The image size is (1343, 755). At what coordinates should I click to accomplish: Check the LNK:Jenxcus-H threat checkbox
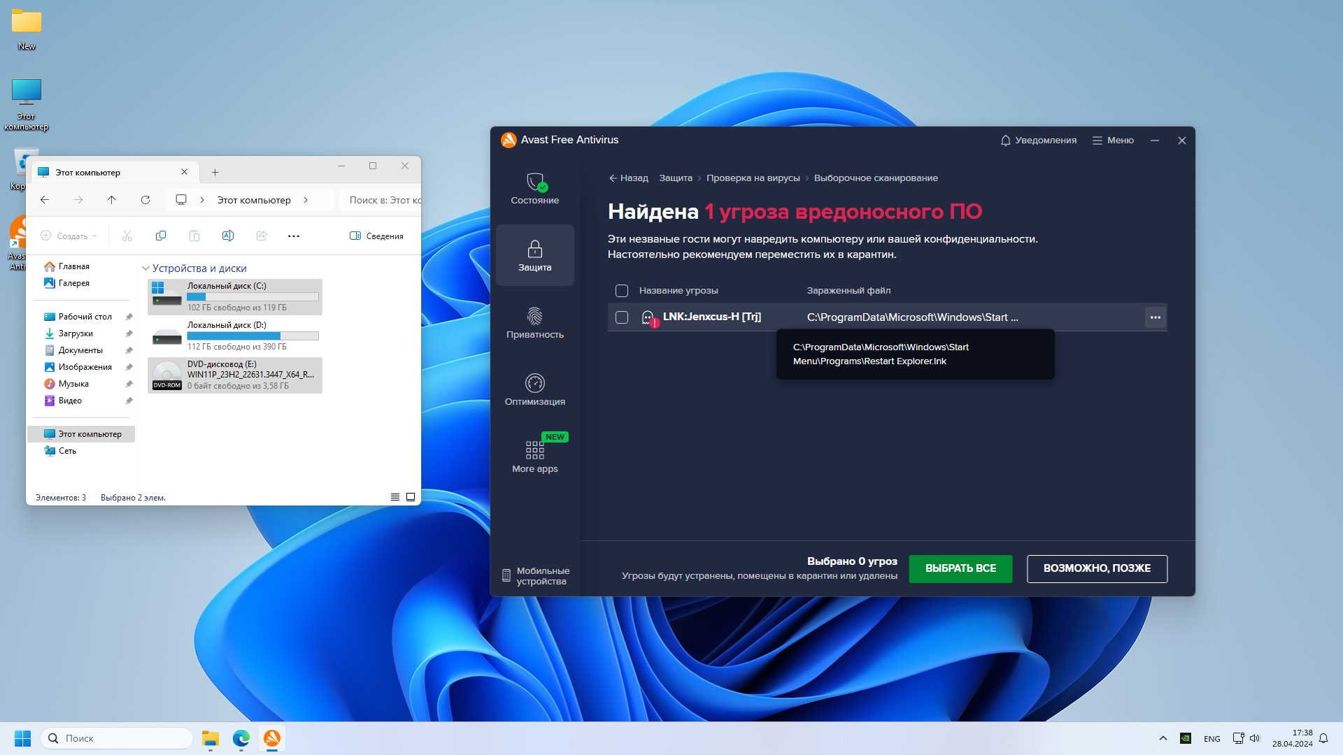click(621, 317)
